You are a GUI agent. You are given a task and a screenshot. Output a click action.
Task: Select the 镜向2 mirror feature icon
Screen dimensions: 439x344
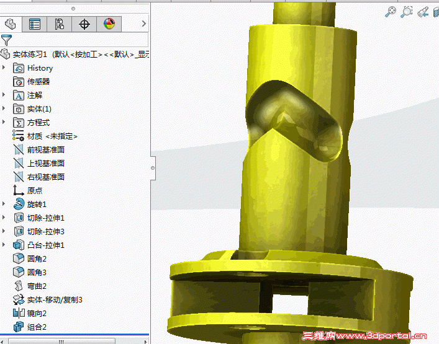tap(19, 313)
